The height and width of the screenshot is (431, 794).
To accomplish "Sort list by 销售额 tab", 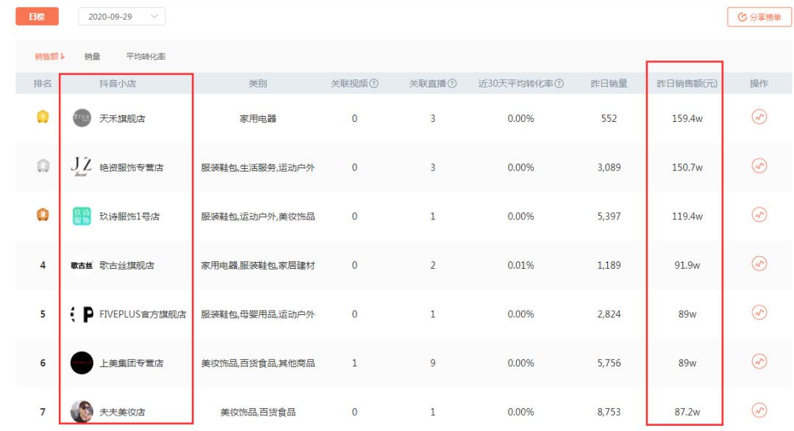I will coord(49,57).
